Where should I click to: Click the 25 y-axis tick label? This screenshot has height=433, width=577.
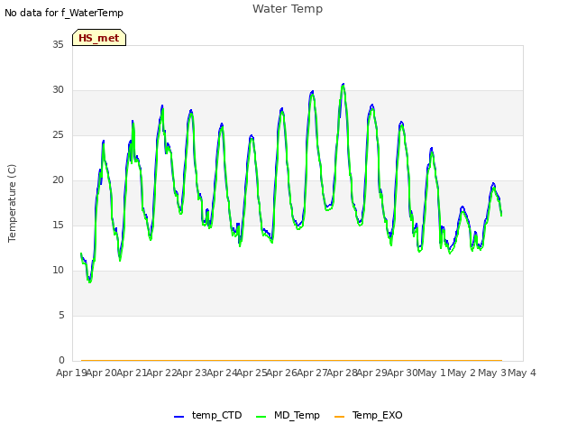[58, 134]
